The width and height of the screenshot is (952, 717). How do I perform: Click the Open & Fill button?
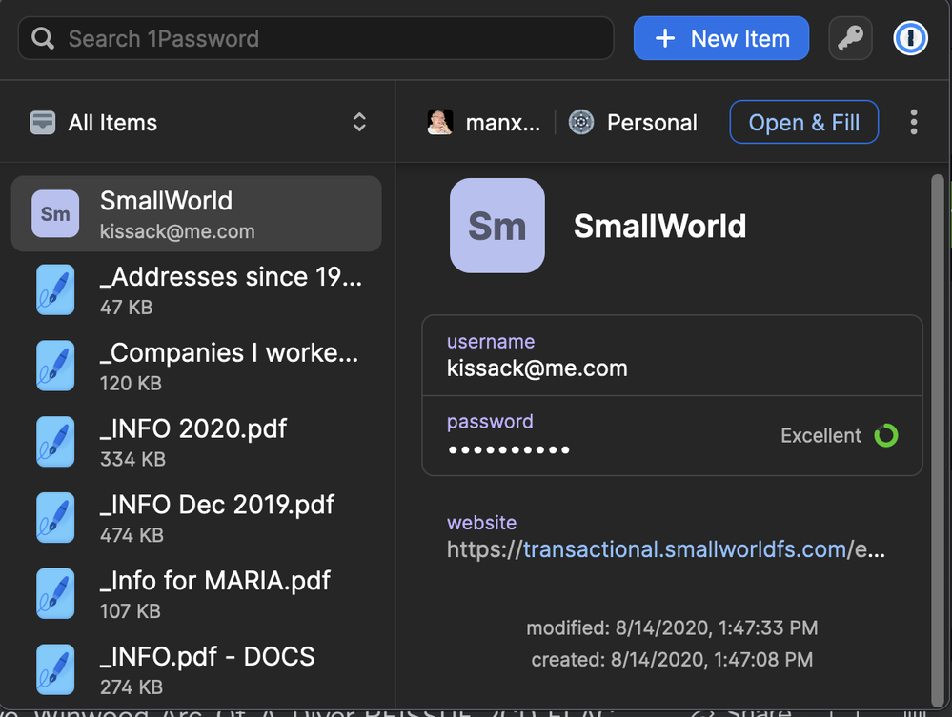[x=803, y=123]
